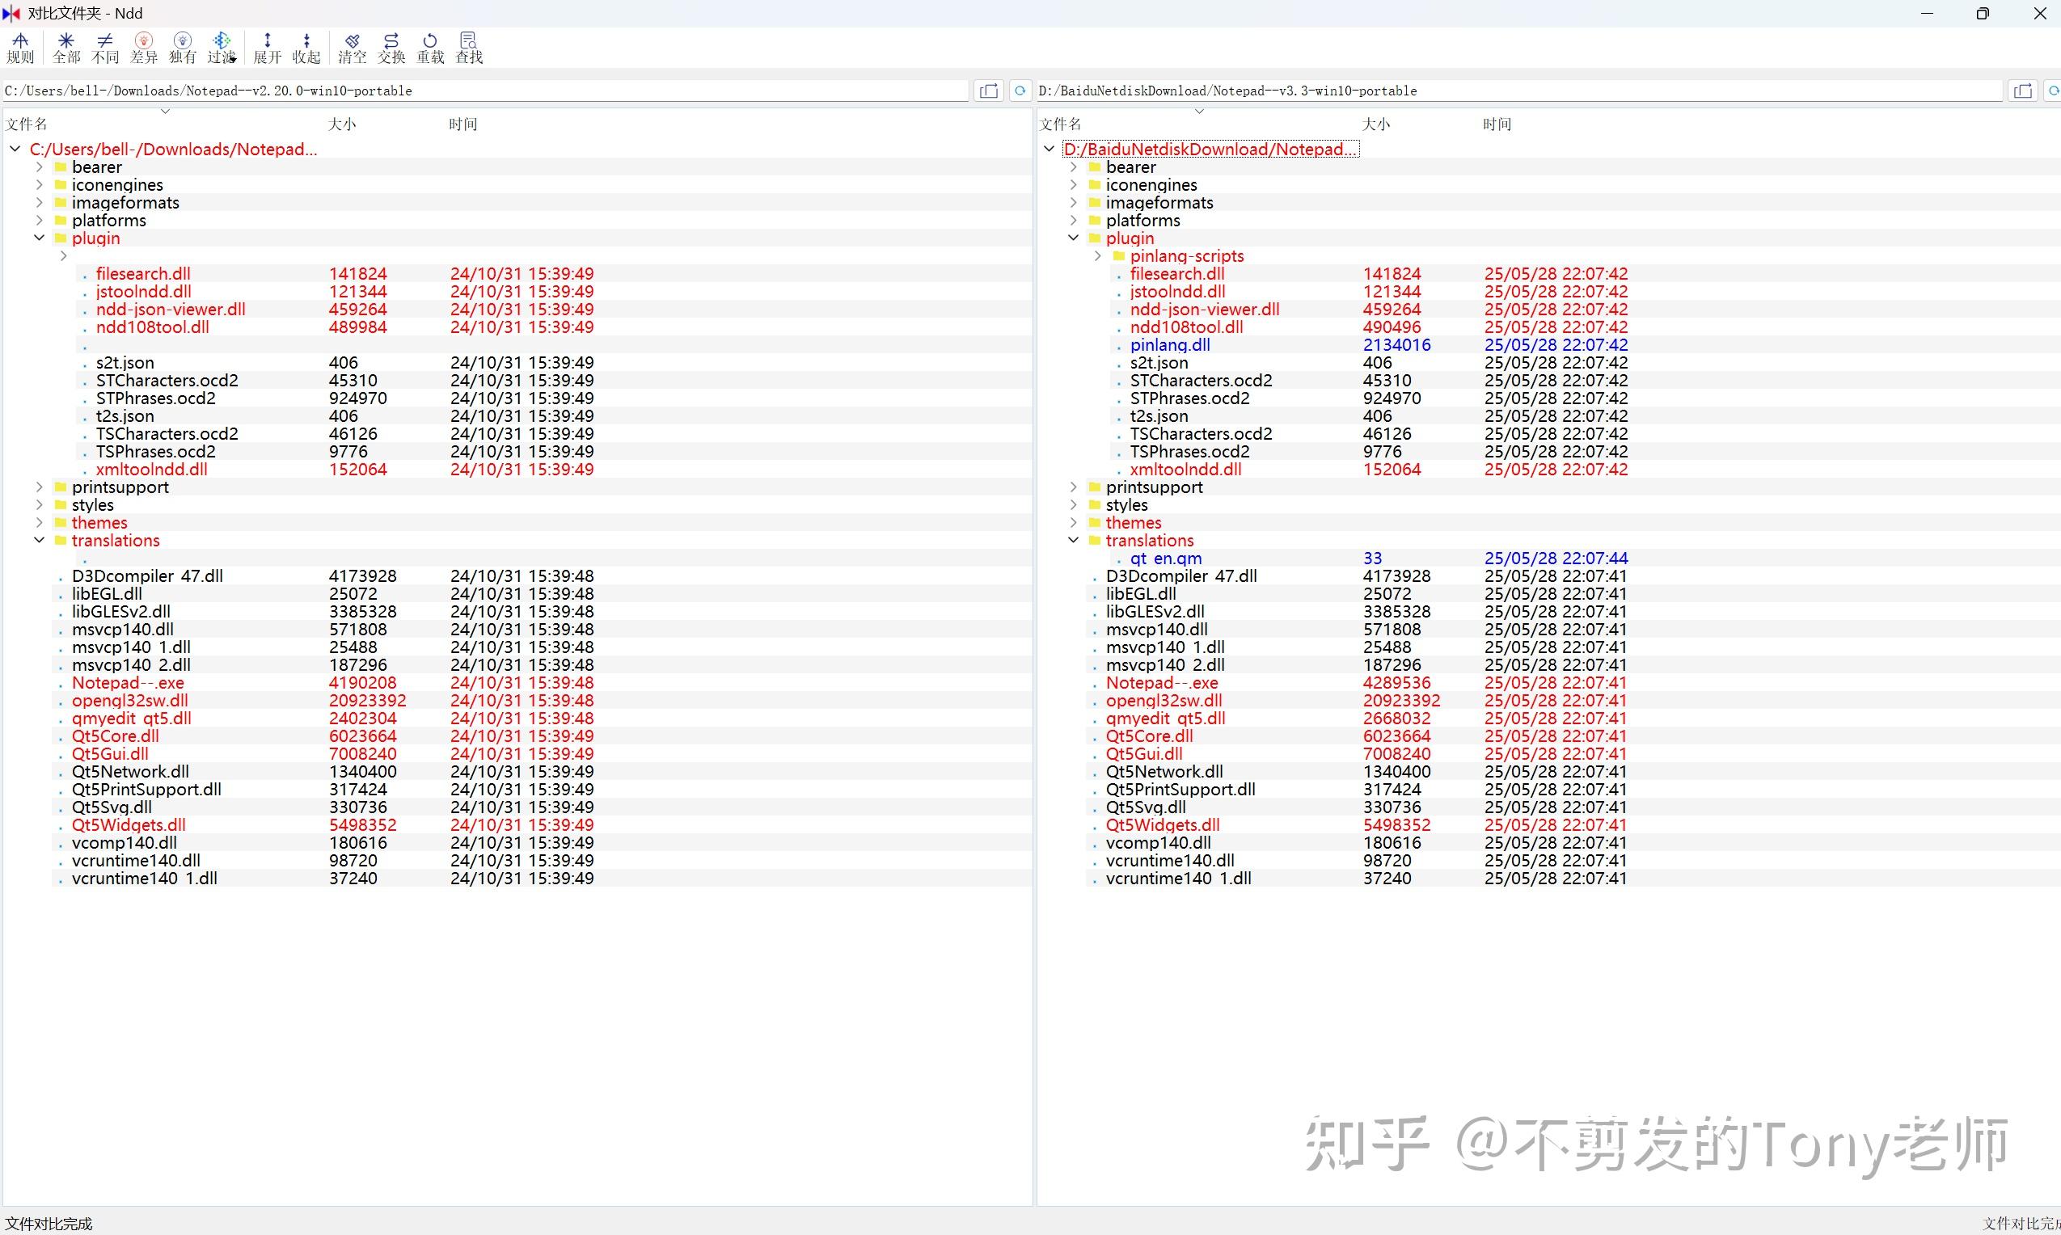This screenshot has height=1235, width=2061.
Task: Click the right translations folder icon
Action: point(1095,540)
